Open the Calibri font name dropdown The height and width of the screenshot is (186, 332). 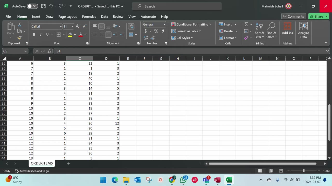pyautogui.click(x=61, y=26)
